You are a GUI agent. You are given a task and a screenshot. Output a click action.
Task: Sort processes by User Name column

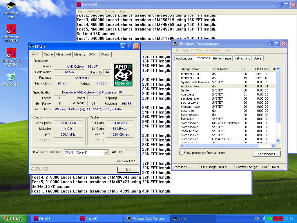(x=226, y=69)
